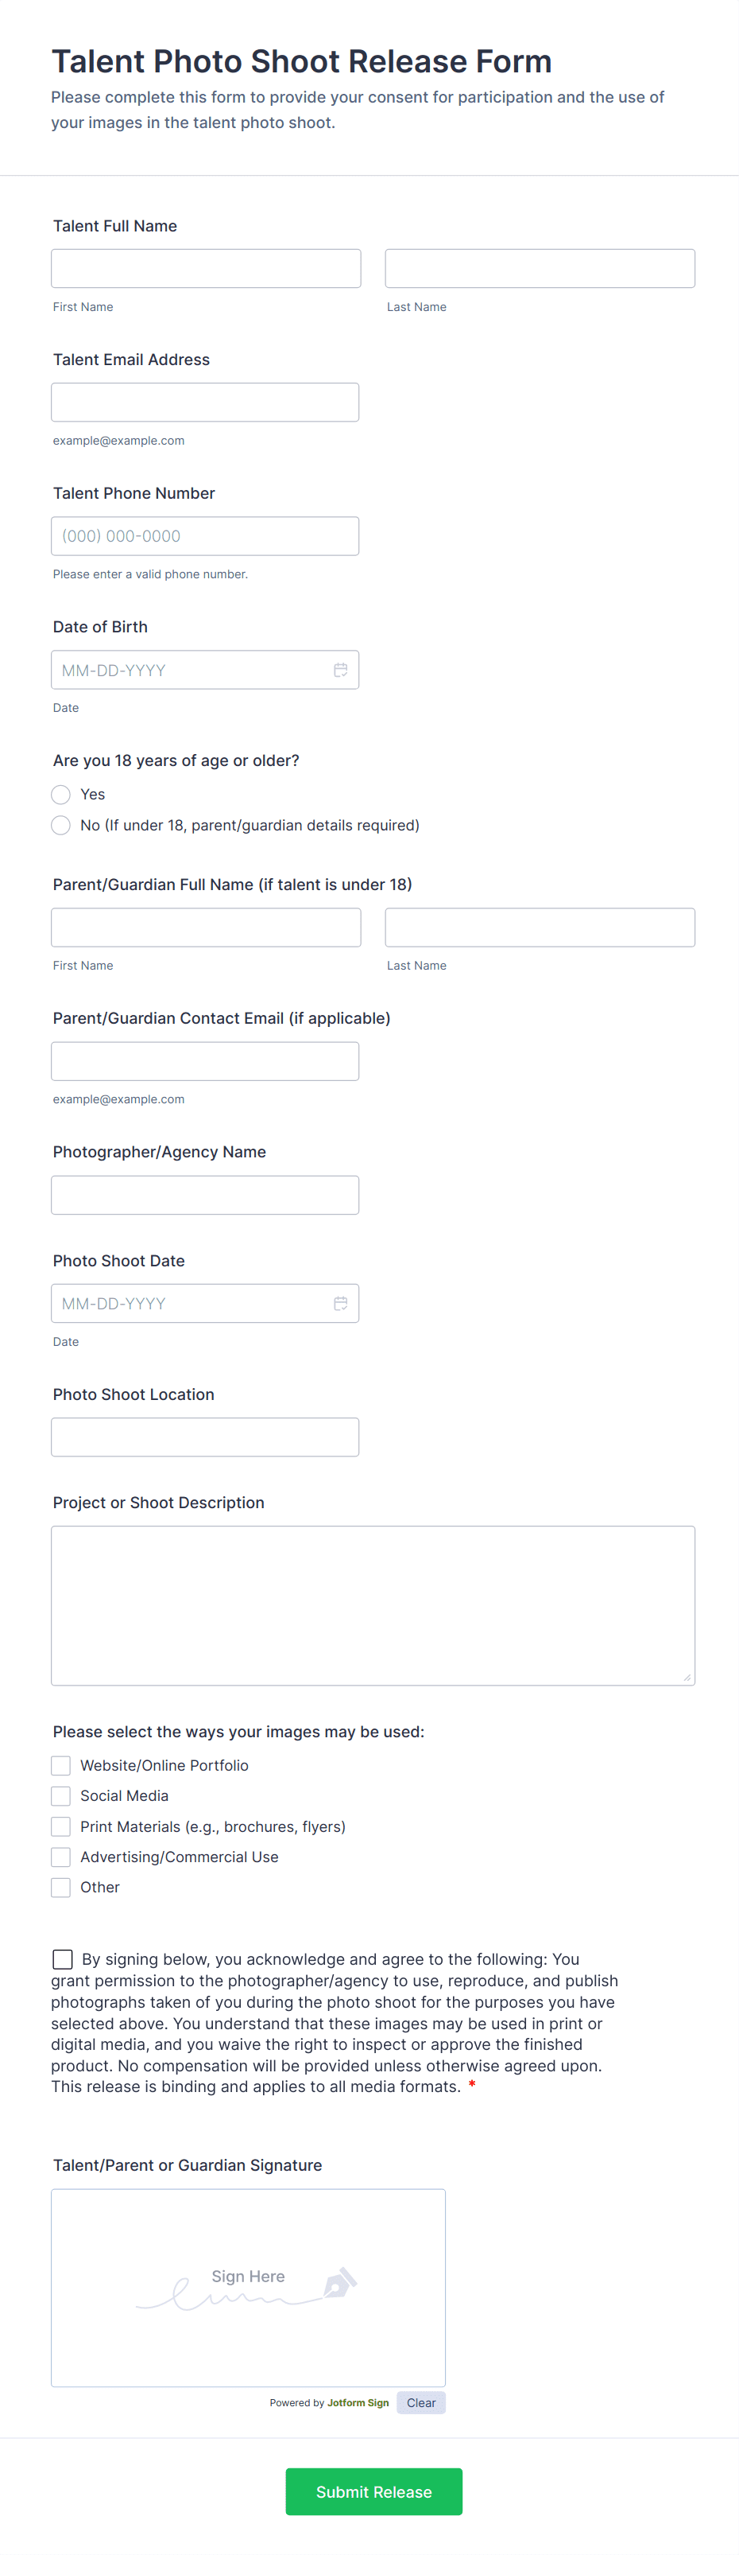Click the Sign Here signature area
The width and height of the screenshot is (739, 2555).
coord(248,2287)
